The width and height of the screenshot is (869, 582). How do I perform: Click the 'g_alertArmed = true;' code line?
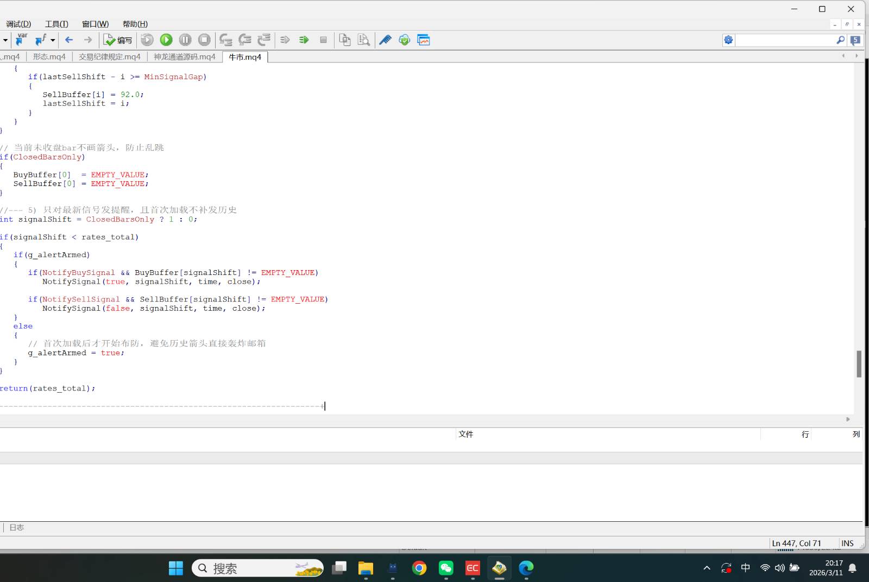tap(76, 353)
